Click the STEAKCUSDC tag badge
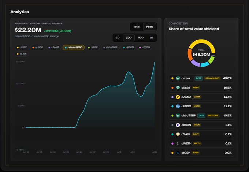Screen dimensions: 249x172 [x=212, y=78]
